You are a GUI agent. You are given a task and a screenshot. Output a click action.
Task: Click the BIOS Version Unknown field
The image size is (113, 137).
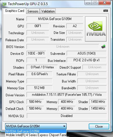coord(63,47)
